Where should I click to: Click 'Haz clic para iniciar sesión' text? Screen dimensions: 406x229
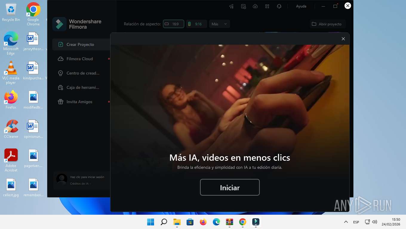click(87, 177)
